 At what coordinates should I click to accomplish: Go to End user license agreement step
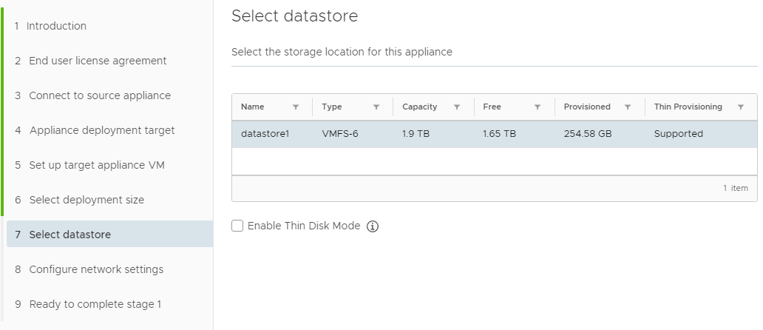pos(90,61)
